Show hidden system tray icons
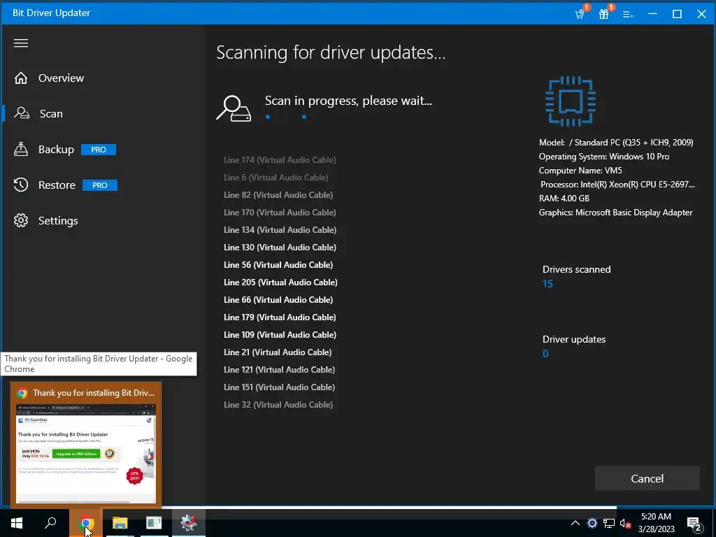 pos(575,523)
